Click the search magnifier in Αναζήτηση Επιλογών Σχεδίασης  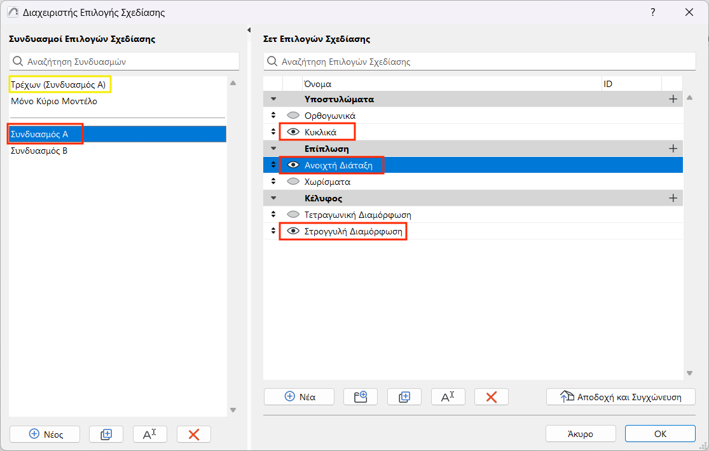[272, 61]
